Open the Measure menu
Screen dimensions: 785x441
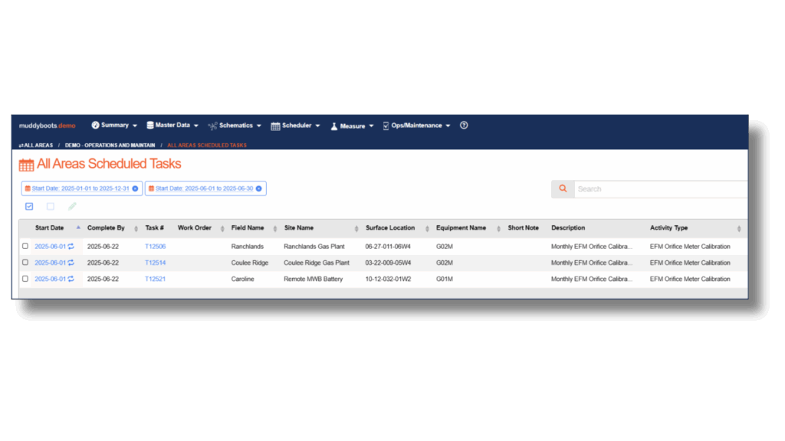pyautogui.click(x=352, y=126)
